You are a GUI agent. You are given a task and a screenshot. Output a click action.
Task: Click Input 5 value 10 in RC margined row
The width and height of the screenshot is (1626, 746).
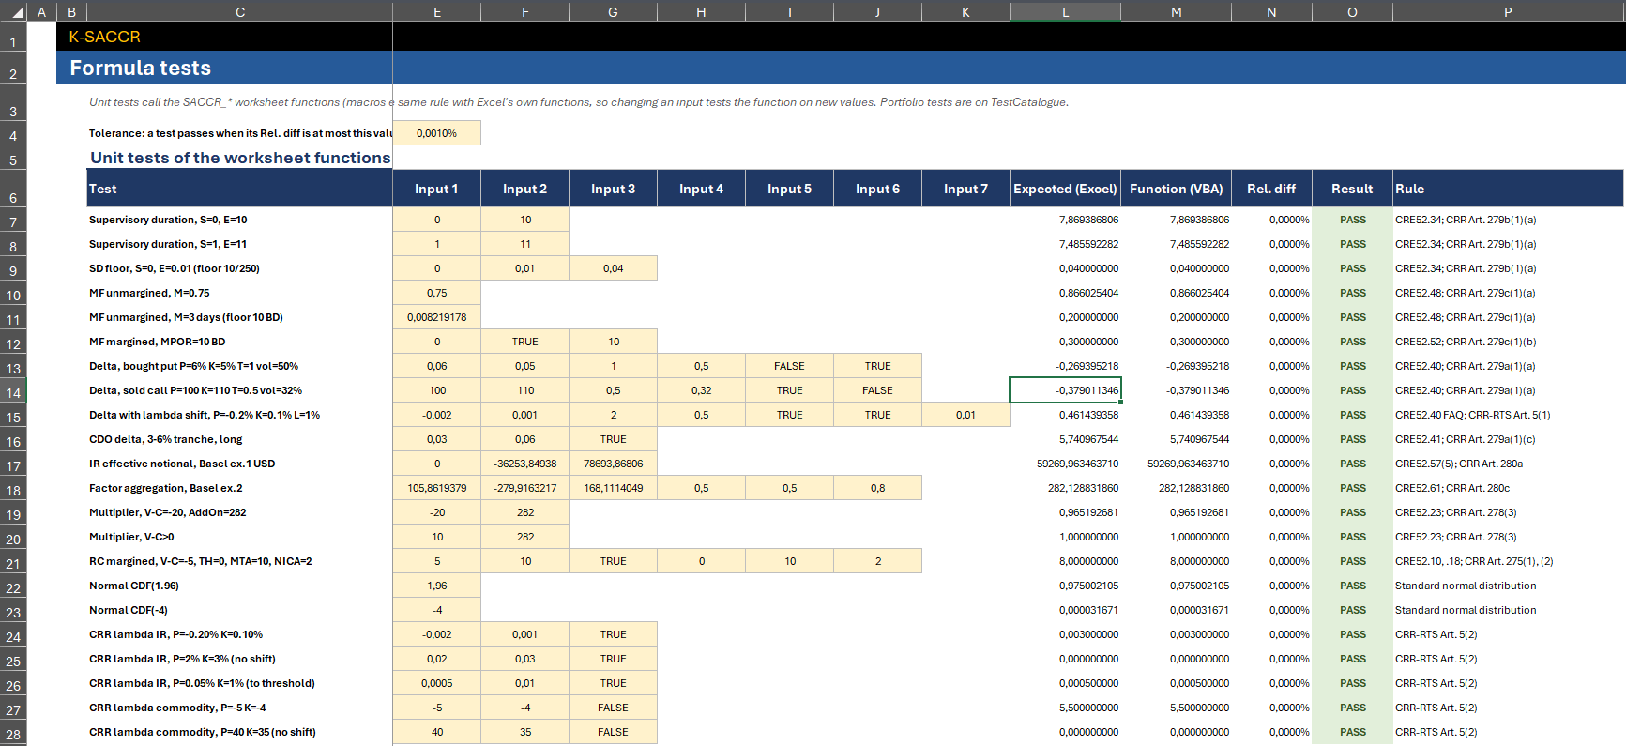click(789, 561)
